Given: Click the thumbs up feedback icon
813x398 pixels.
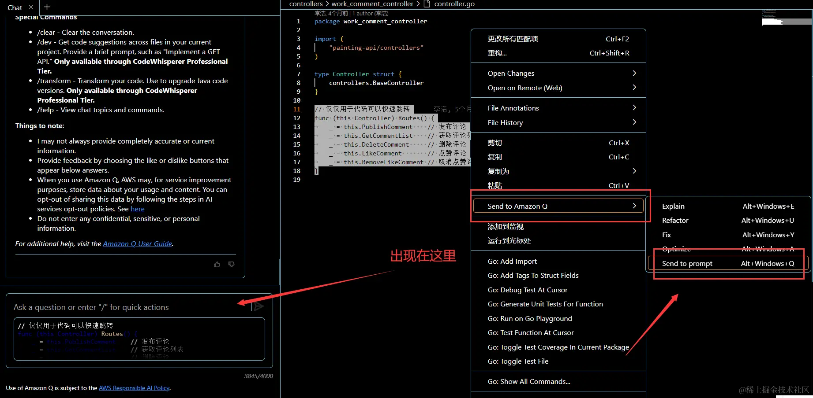Looking at the screenshot, I should (217, 265).
